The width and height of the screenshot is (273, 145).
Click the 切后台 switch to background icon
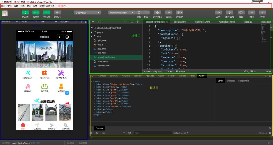coord(169,13)
